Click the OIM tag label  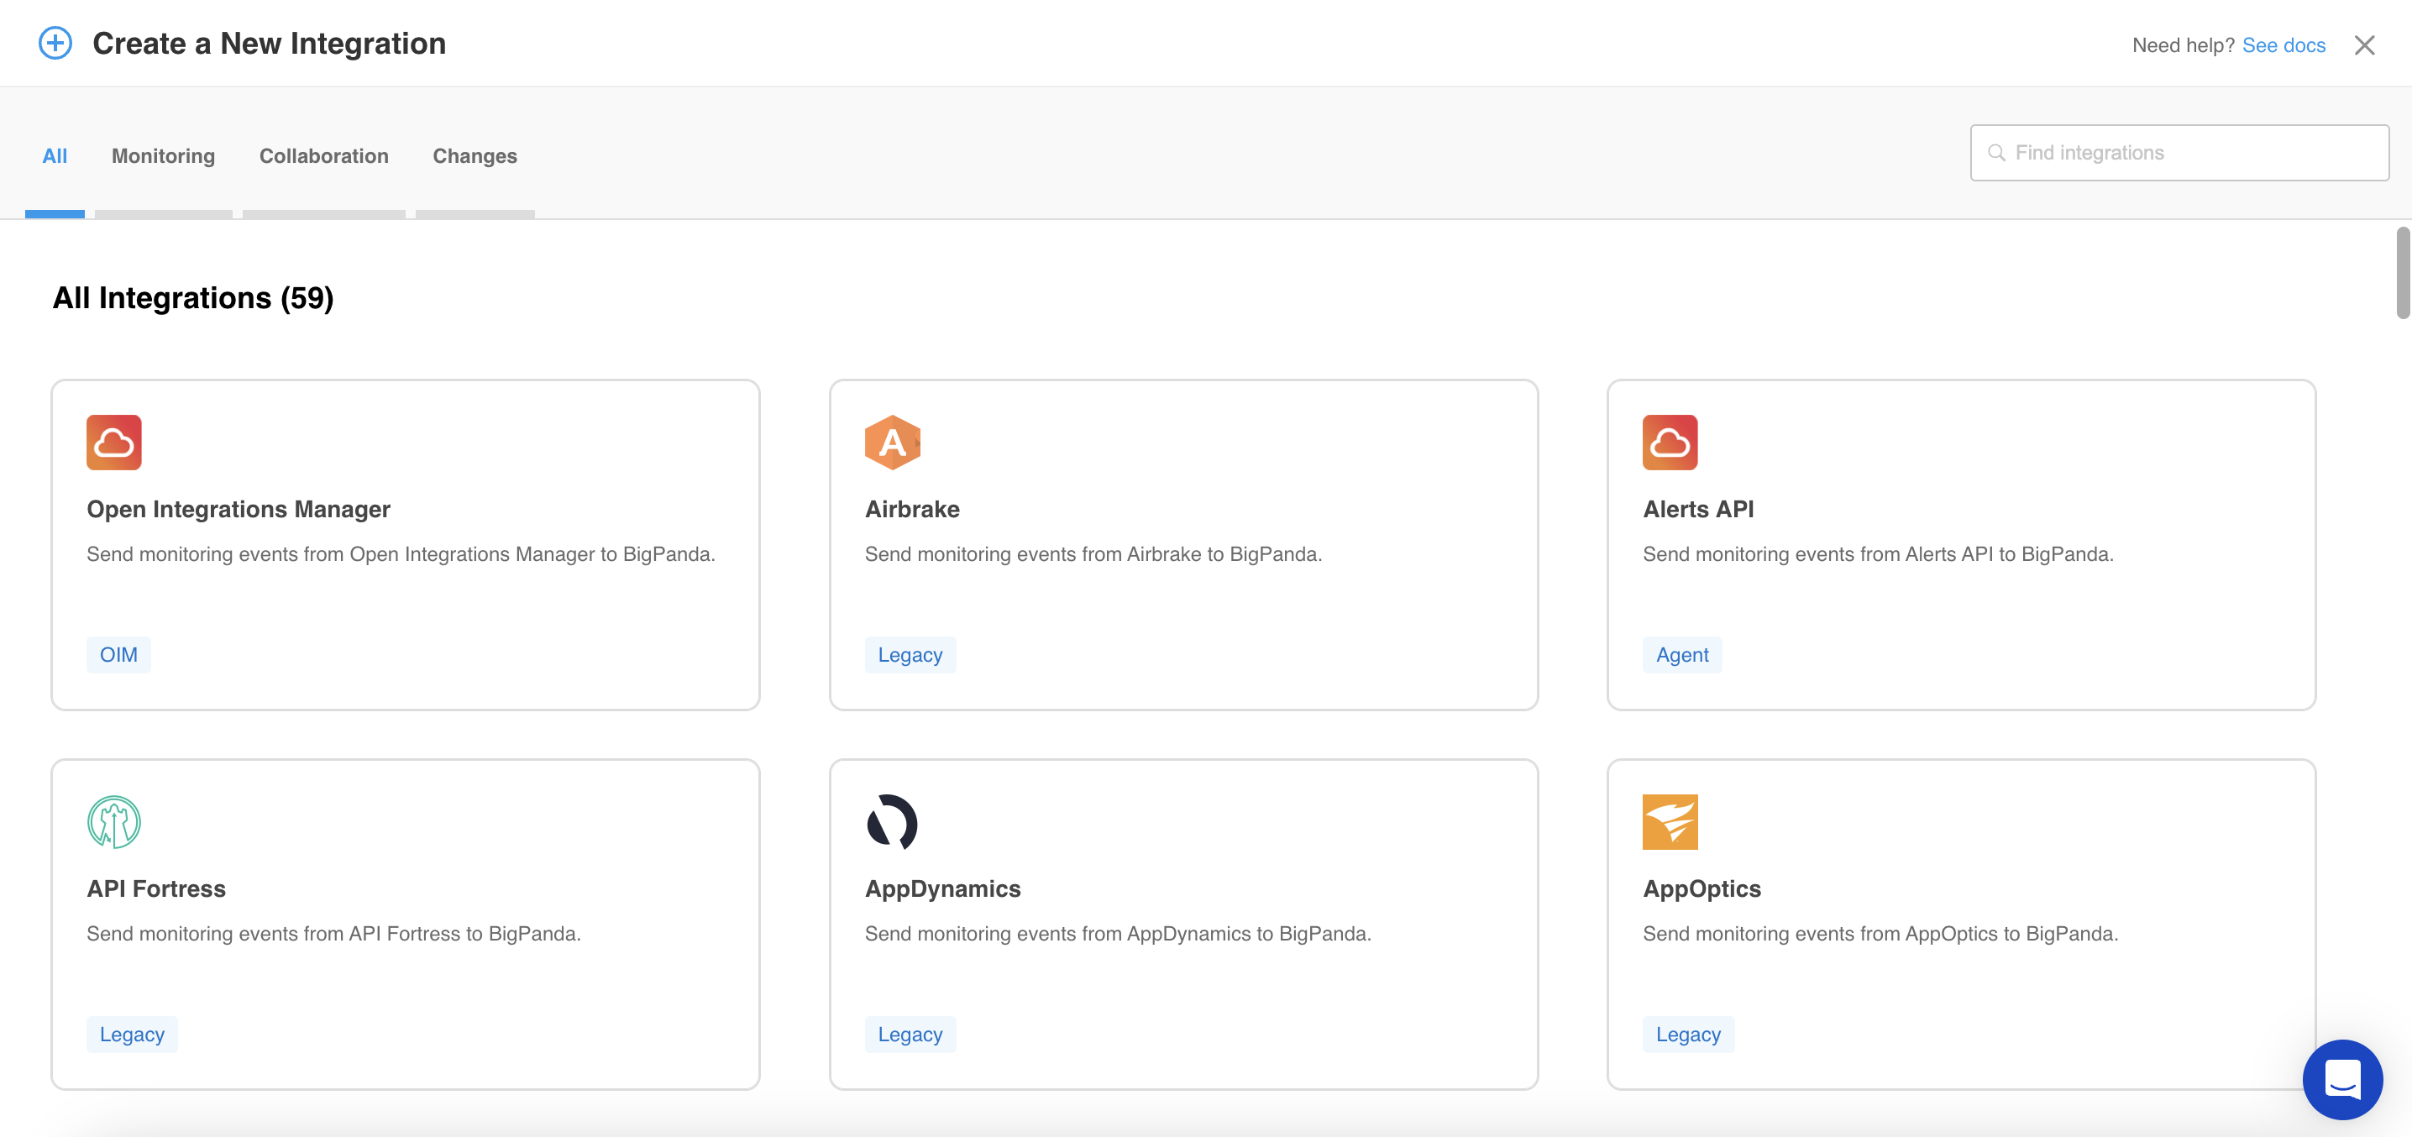coord(118,655)
